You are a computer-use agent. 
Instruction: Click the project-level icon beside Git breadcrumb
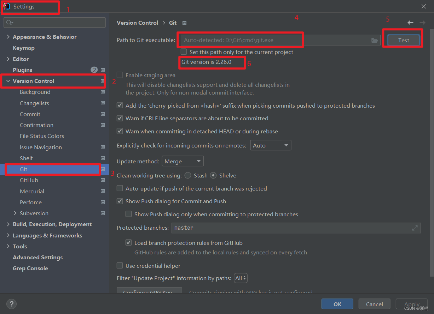click(x=184, y=23)
